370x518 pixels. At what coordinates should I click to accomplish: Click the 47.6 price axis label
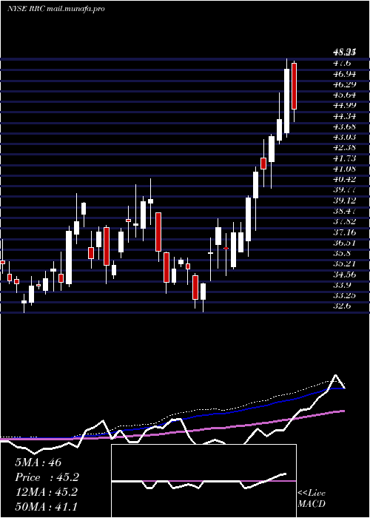click(x=342, y=63)
